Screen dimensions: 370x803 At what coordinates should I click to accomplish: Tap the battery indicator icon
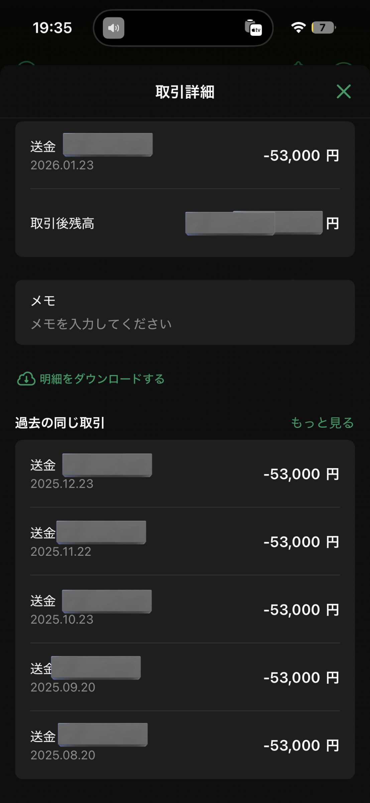pyautogui.click(x=323, y=27)
